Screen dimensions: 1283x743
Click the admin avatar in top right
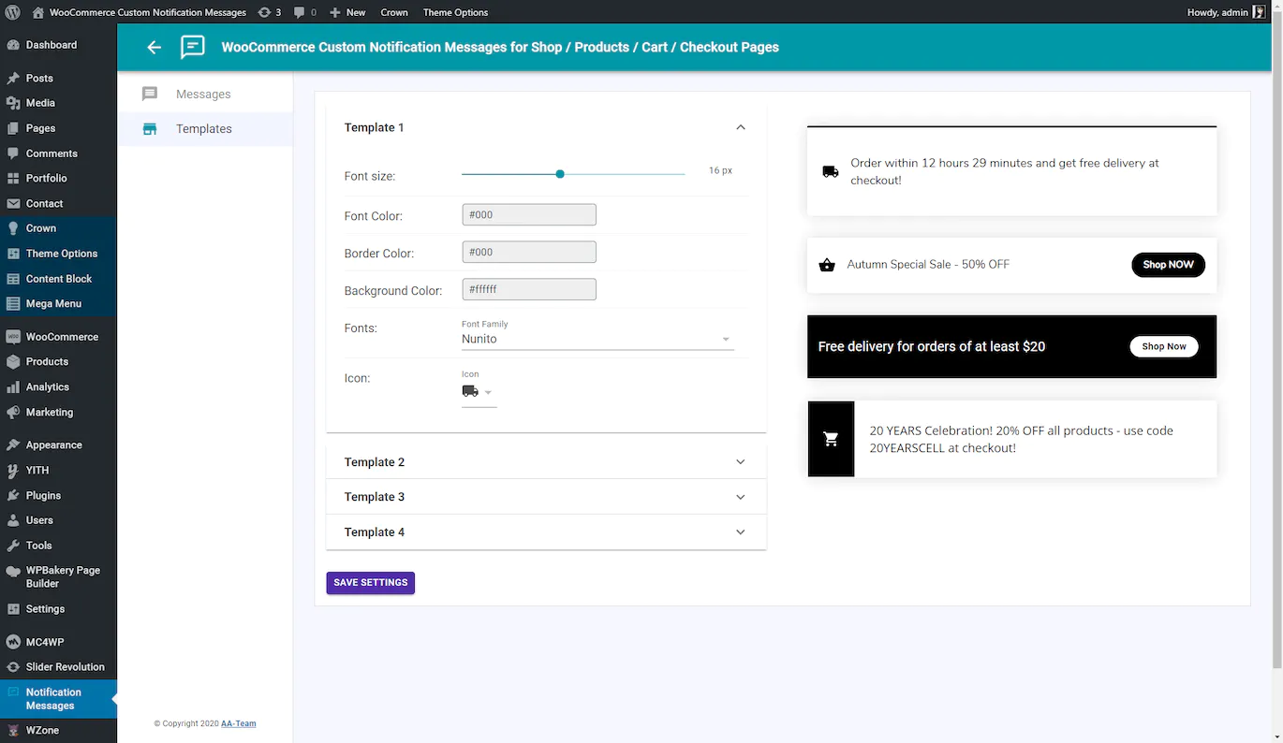click(x=1260, y=12)
